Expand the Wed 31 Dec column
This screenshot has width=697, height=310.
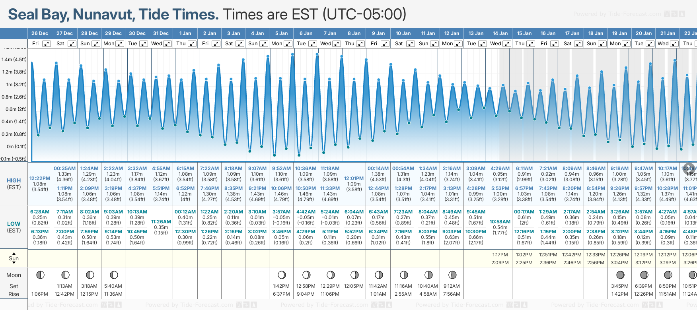(167, 44)
